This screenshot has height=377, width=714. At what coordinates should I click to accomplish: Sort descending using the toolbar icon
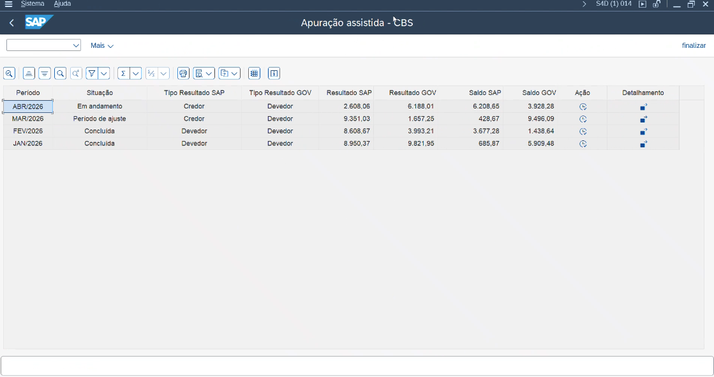[x=44, y=73]
